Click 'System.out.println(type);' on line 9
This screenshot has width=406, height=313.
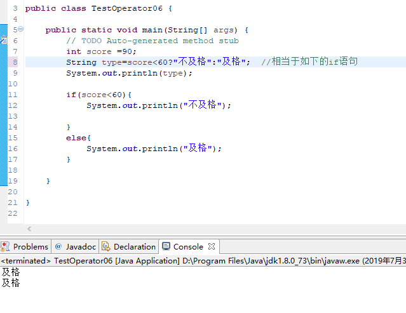(x=129, y=73)
